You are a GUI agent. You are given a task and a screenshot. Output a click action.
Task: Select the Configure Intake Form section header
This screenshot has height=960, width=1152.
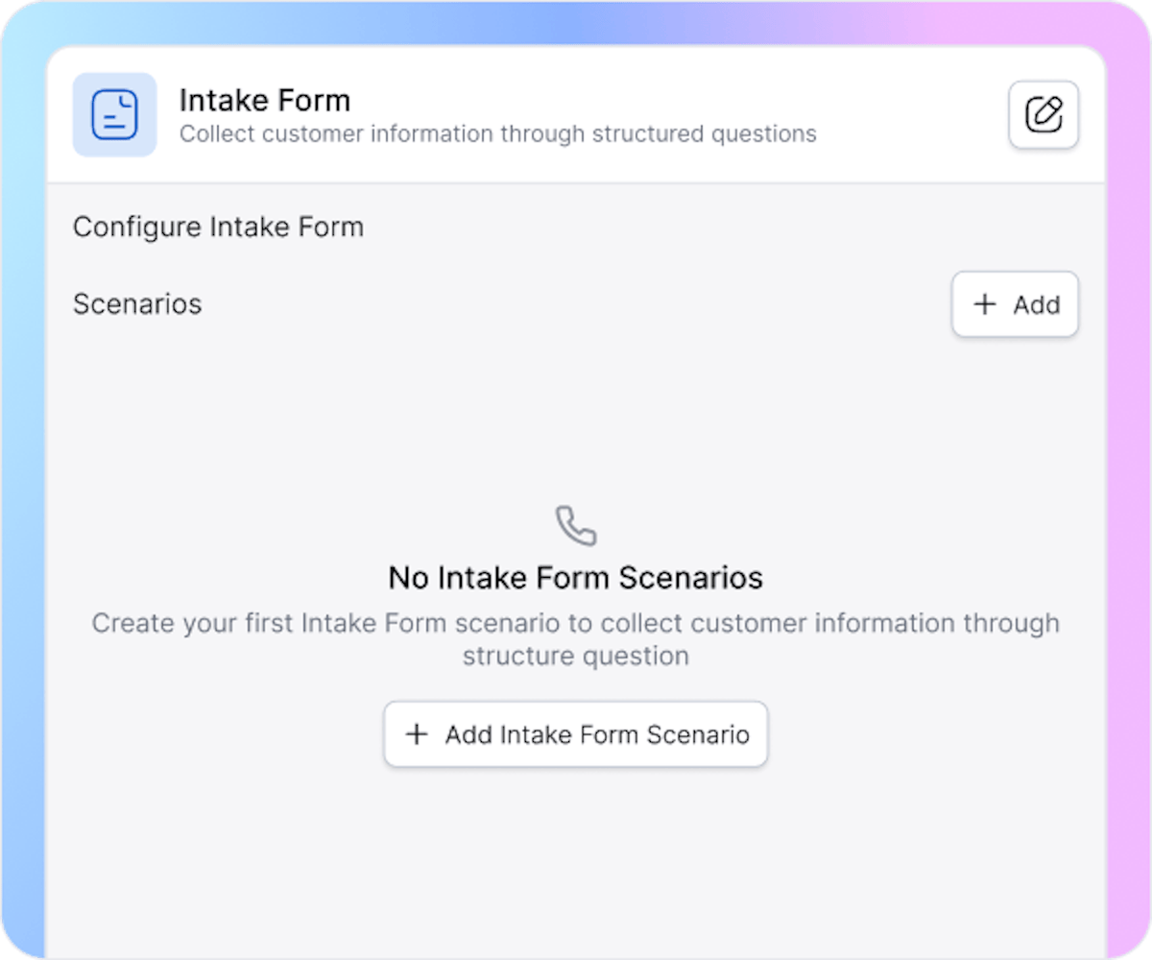218,227
